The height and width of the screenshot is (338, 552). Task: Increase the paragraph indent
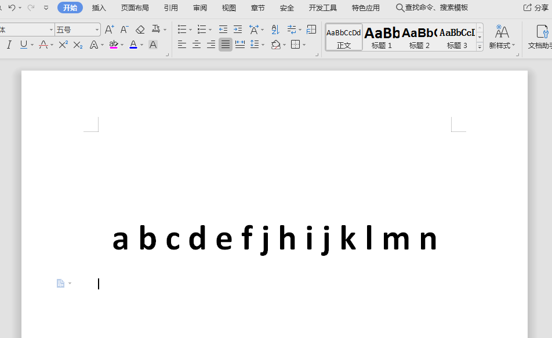pos(238,30)
